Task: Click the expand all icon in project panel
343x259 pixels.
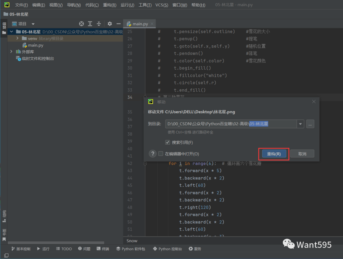Action: (x=90, y=24)
